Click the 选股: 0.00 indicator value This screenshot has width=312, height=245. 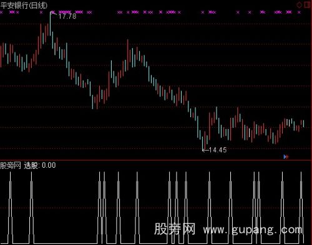[x=40, y=165]
